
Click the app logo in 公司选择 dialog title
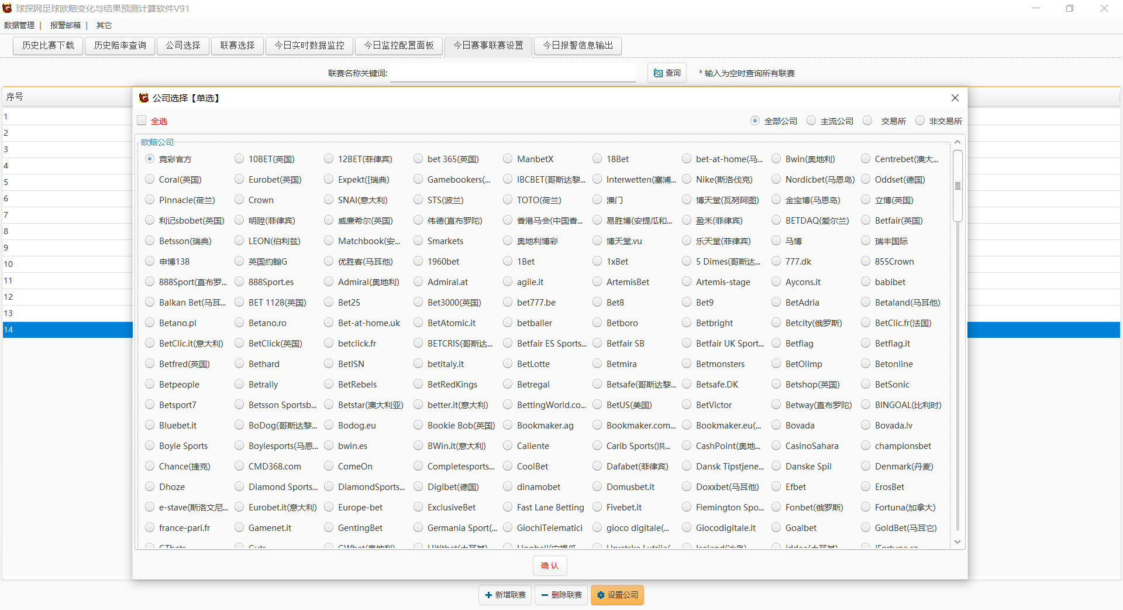point(144,98)
